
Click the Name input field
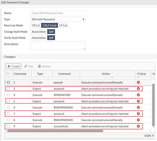coord(58,13)
